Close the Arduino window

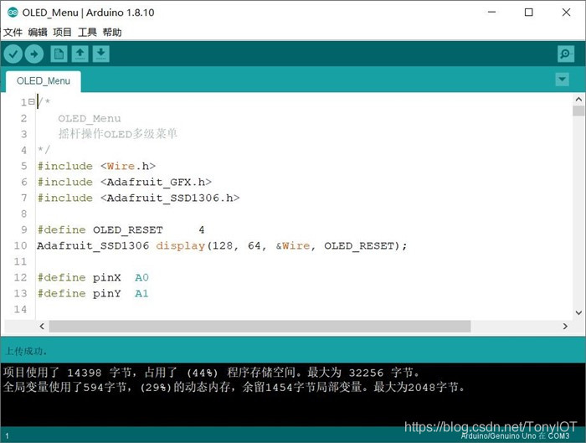[566, 13]
